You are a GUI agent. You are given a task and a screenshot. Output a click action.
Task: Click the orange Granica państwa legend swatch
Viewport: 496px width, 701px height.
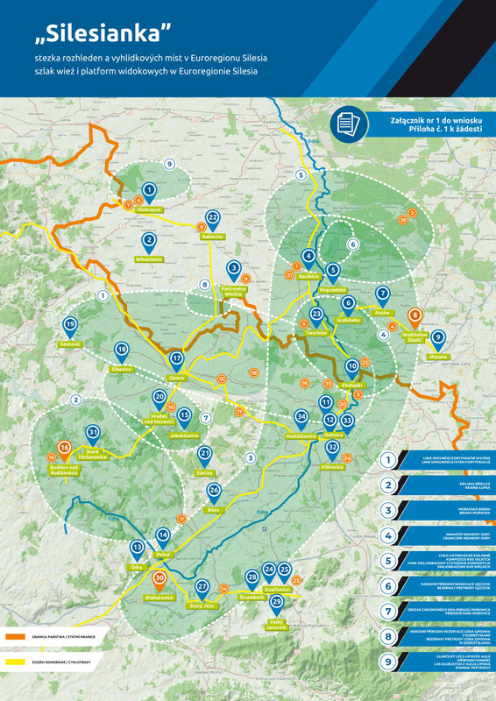(x=15, y=636)
